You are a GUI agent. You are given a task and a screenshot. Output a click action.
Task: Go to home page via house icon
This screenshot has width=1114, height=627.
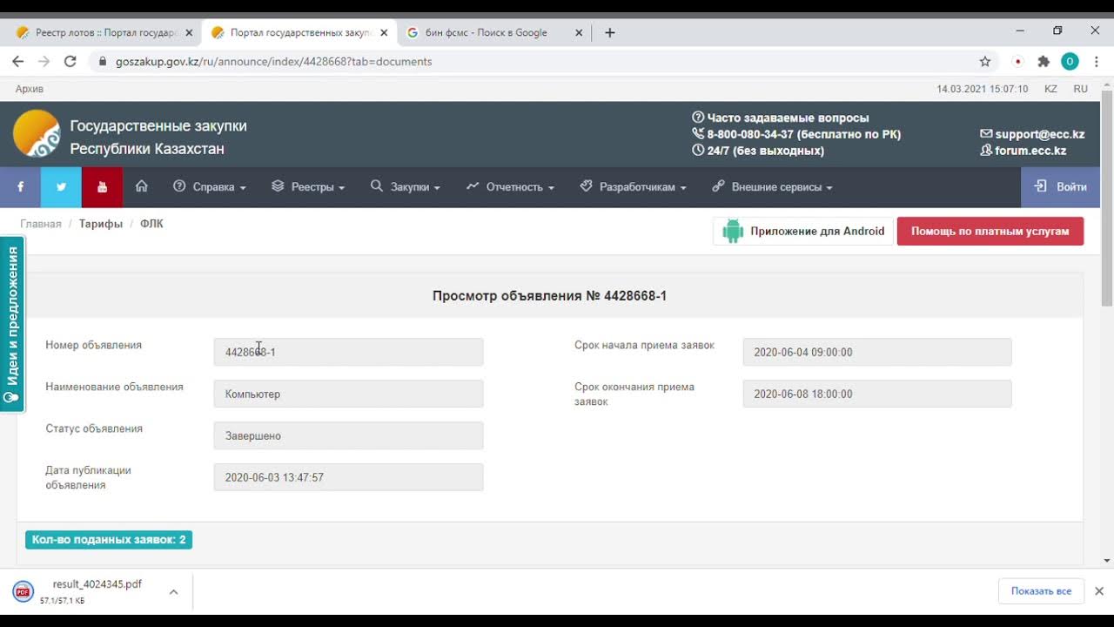[x=142, y=186]
